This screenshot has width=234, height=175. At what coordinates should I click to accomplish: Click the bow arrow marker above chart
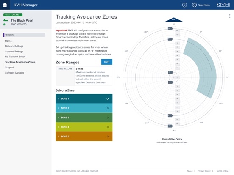tap(174, 19)
